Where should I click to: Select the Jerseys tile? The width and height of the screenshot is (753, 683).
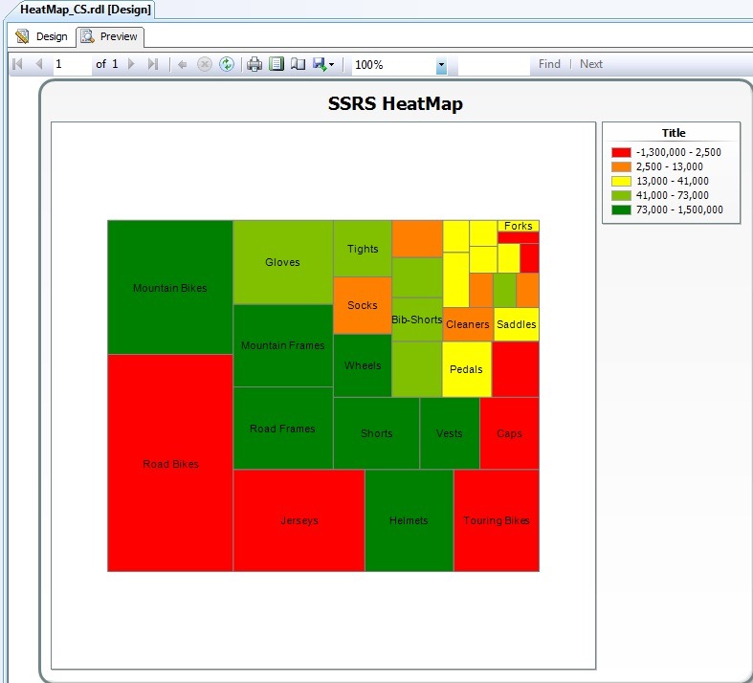pyautogui.click(x=299, y=520)
